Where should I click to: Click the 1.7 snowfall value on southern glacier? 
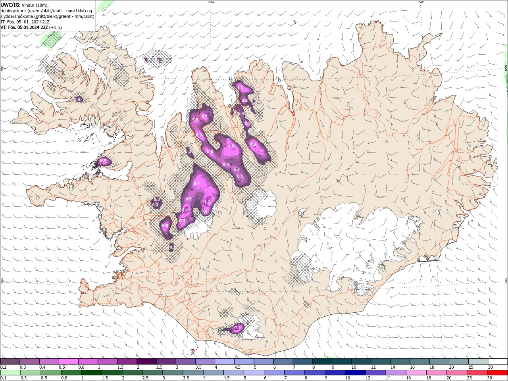(x=238, y=327)
